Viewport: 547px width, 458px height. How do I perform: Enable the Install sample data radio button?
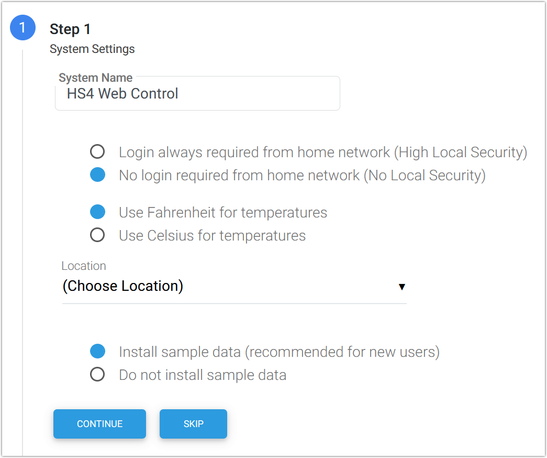97,352
